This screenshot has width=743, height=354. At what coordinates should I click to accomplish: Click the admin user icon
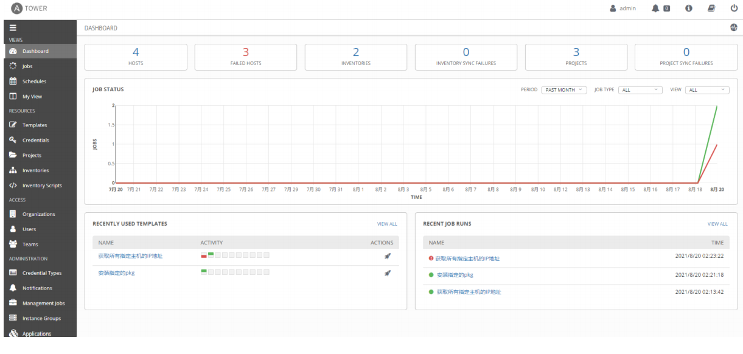pos(613,8)
